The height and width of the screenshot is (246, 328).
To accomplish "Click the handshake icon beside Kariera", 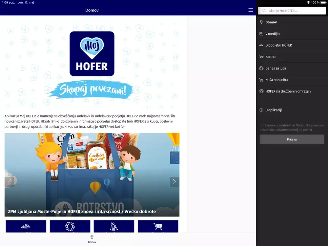I will [x=261, y=57].
